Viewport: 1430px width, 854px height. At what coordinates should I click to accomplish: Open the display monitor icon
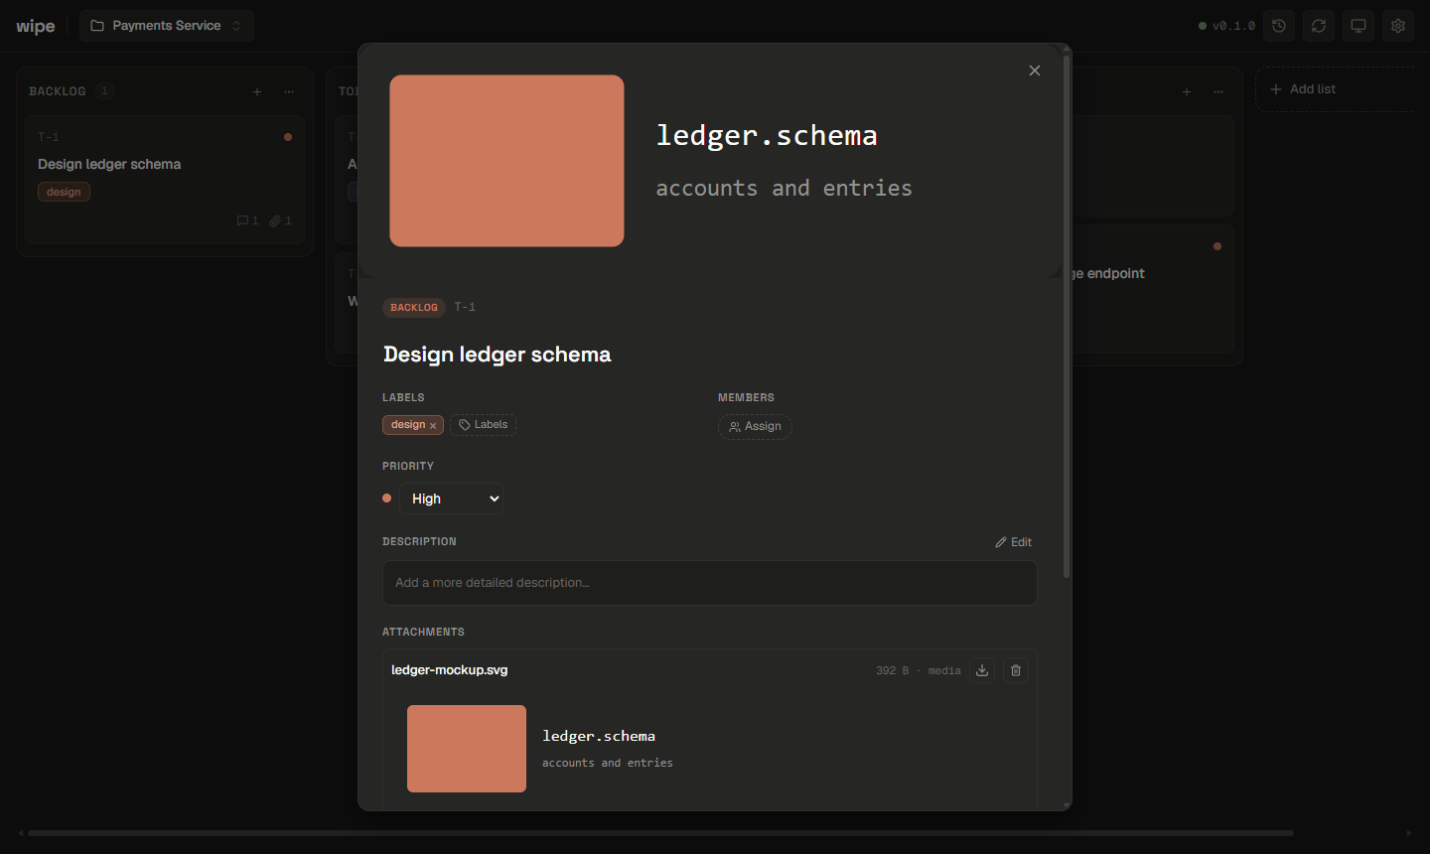tap(1358, 26)
